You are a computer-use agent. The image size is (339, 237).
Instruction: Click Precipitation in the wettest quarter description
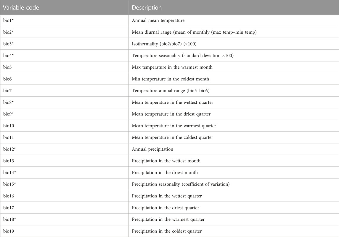click(167, 196)
